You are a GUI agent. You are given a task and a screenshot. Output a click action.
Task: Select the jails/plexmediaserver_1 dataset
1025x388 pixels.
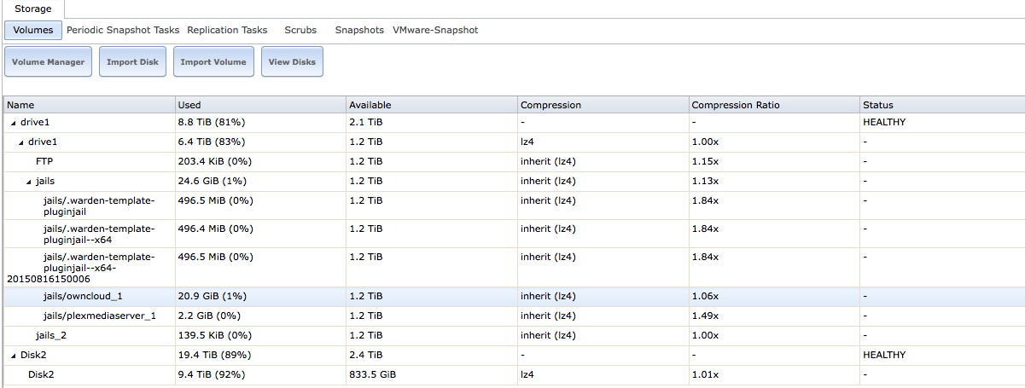512,316
